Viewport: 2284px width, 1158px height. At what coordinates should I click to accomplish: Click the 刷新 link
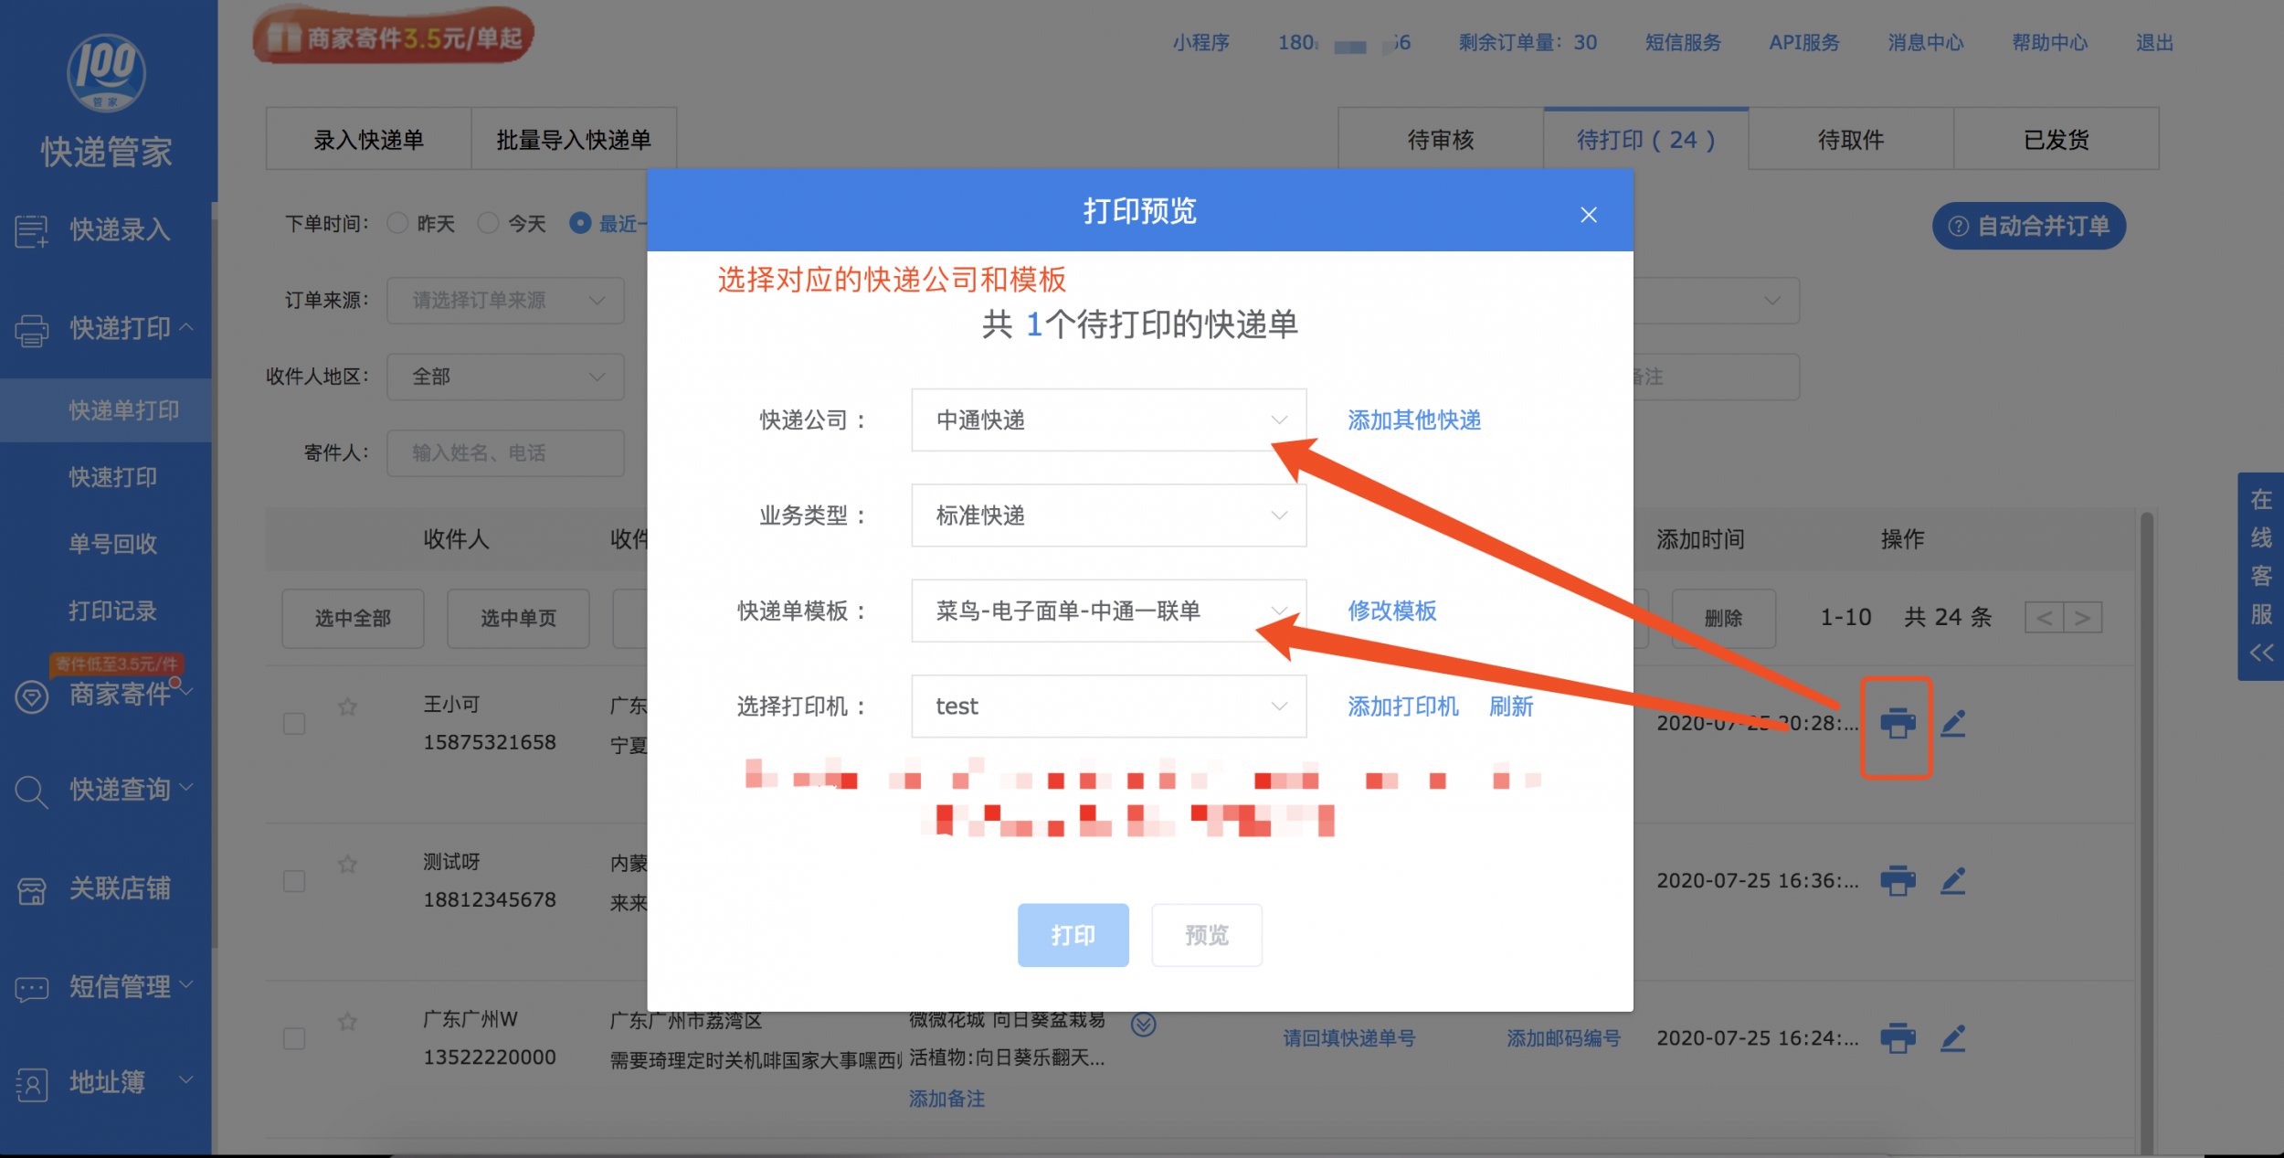1511,706
